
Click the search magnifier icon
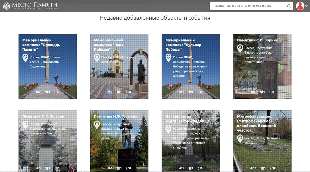288,6
